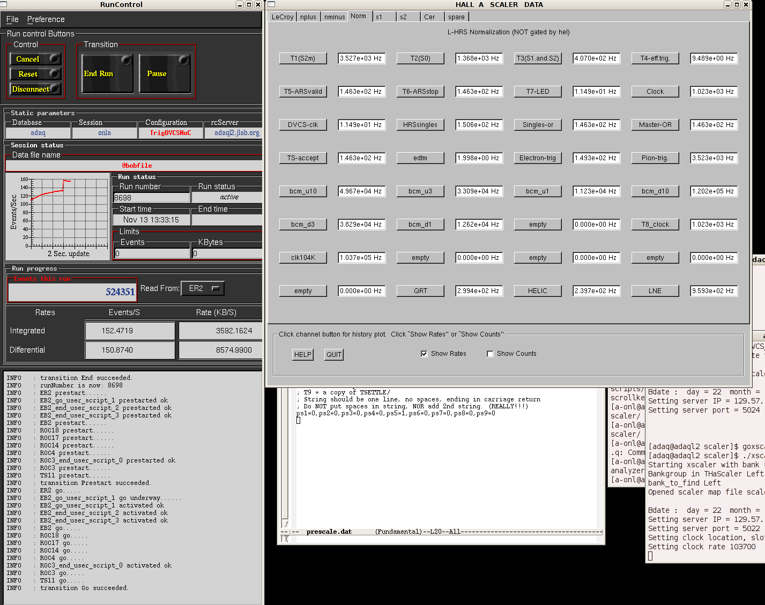Click the Integrated Events/S value 152.4719
The height and width of the screenshot is (605, 765).
pos(130,331)
